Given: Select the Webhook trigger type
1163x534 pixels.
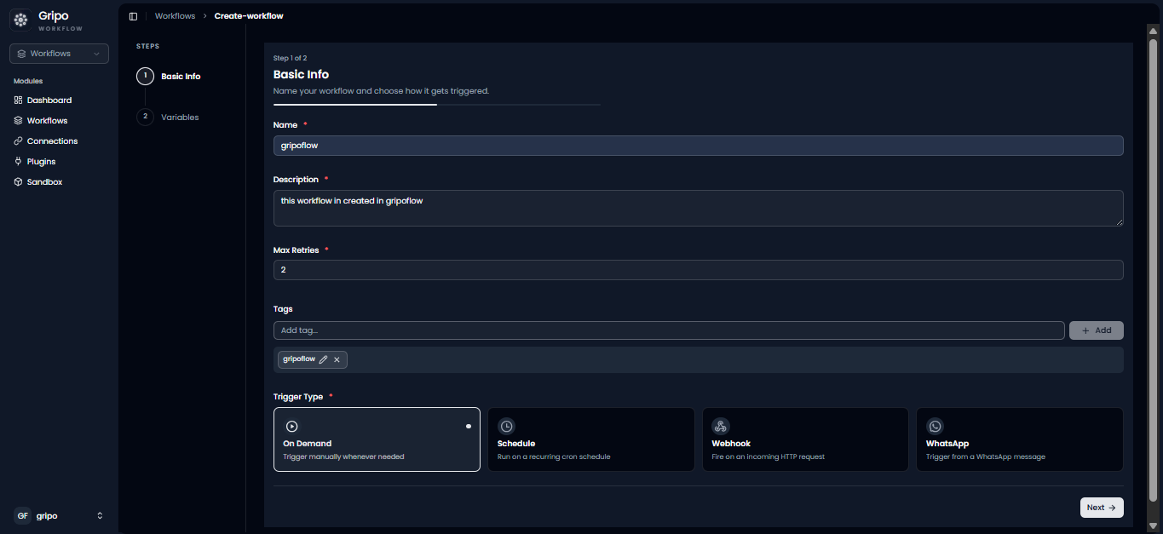Looking at the screenshot, I should tap(805, 439).
